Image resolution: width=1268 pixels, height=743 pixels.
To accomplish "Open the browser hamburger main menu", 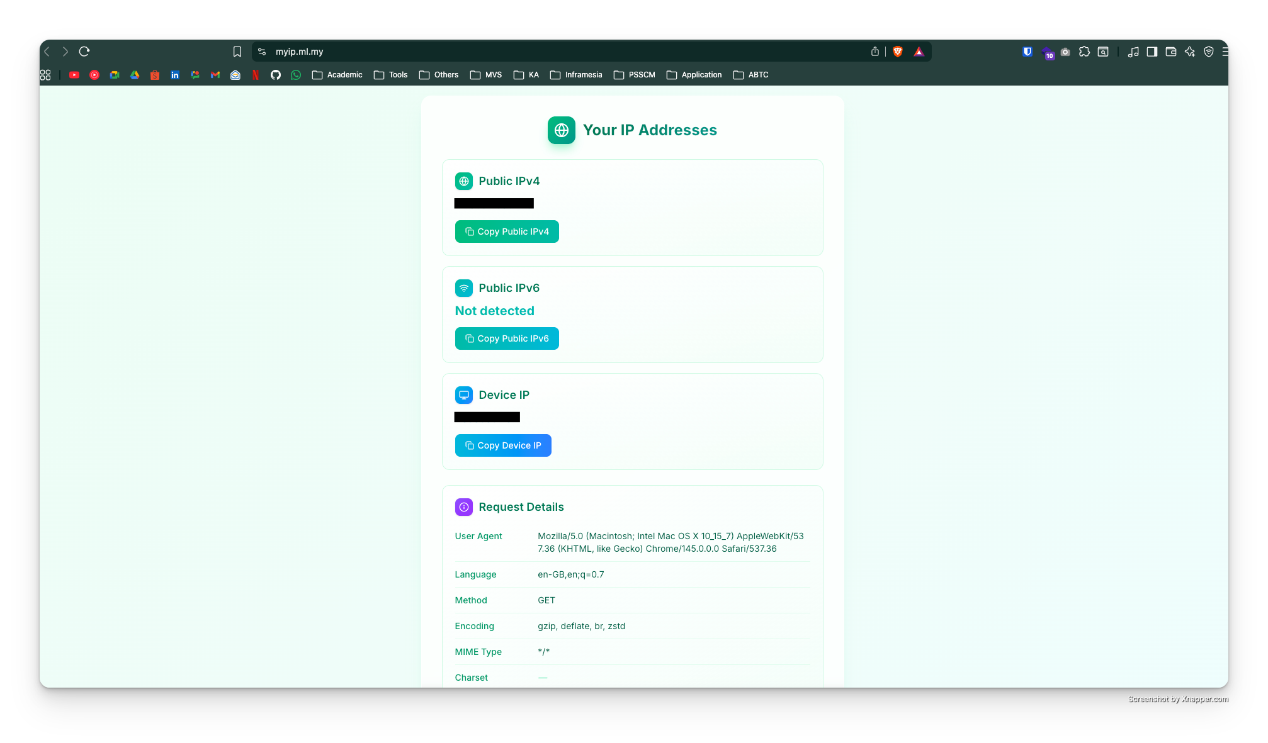I will (1225, 52).
